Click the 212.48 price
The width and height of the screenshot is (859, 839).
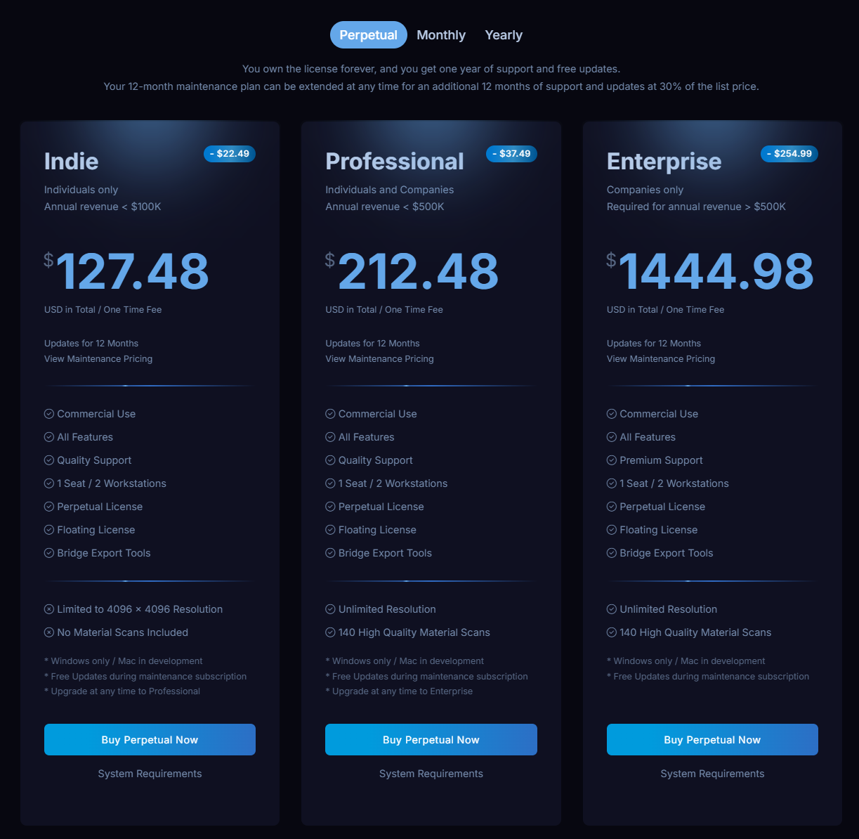point(419,271)
